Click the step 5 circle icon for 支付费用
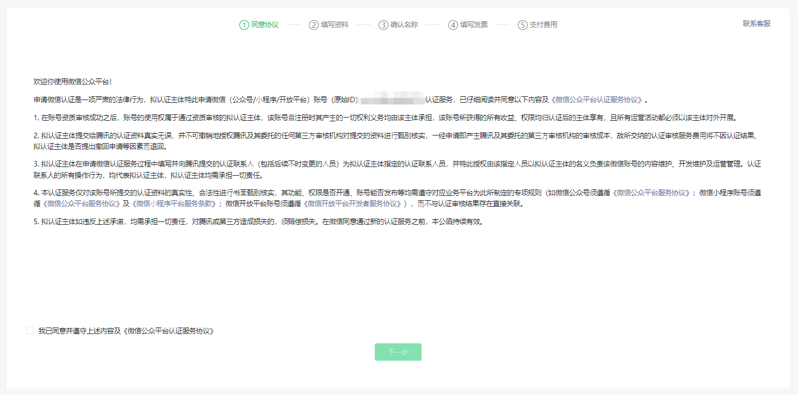 click(522, 25)
